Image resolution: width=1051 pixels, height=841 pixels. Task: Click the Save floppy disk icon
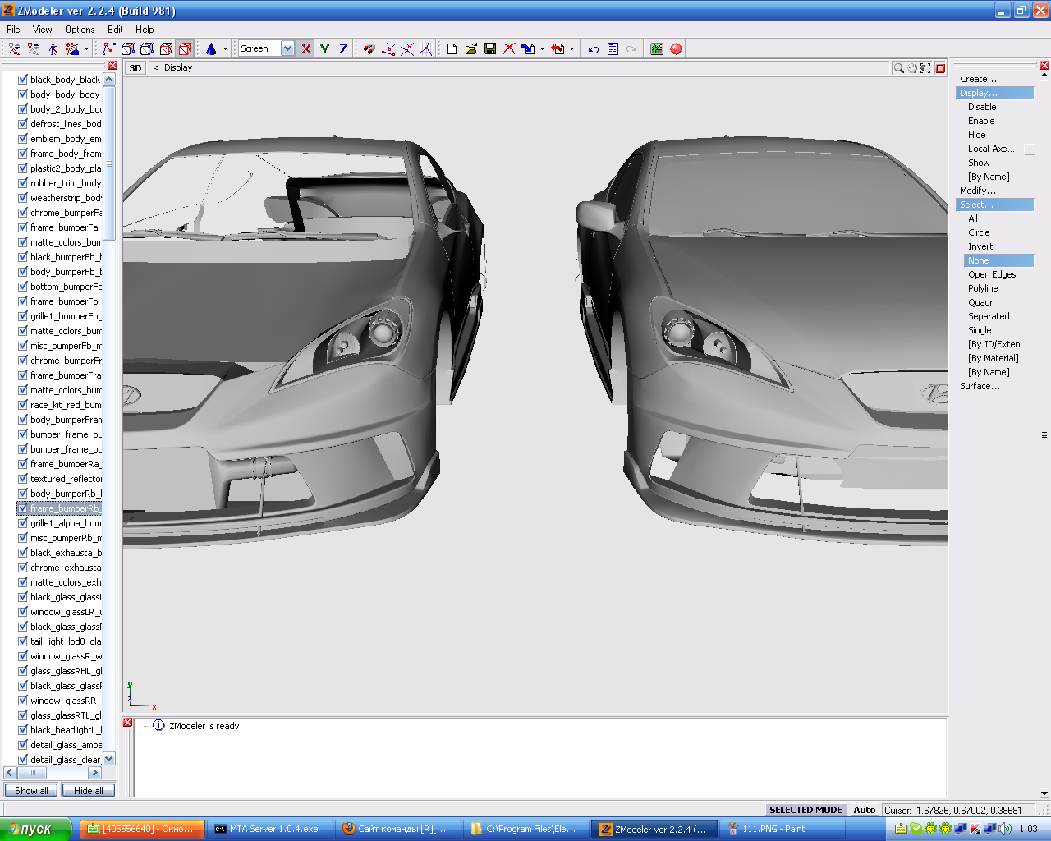[490, 49]
